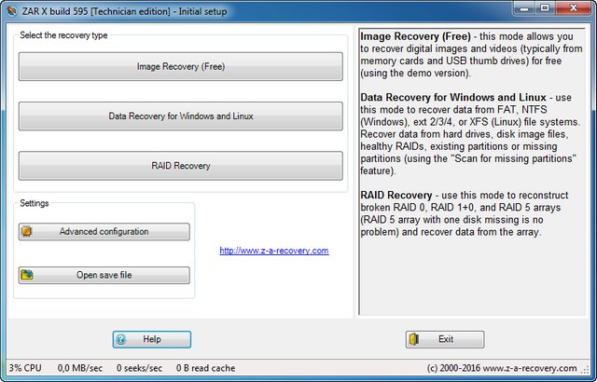Visit the z-a-recovery.com hyperlink

(x=274, y=251)
